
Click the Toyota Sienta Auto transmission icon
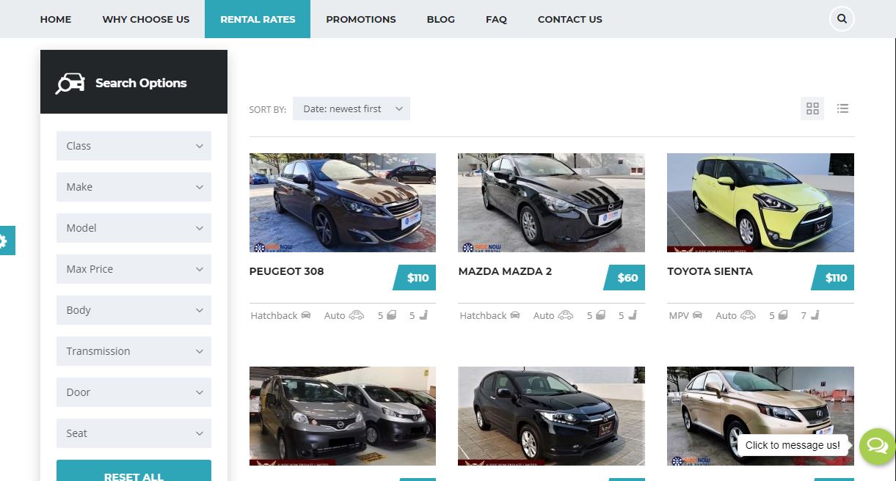click(748, 315)
